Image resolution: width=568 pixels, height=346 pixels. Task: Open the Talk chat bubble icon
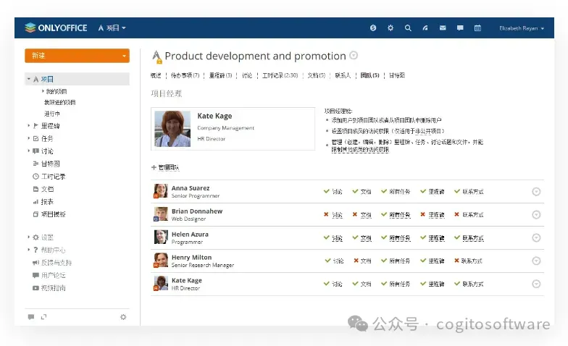pyautogui.click(x=460, y=28)
